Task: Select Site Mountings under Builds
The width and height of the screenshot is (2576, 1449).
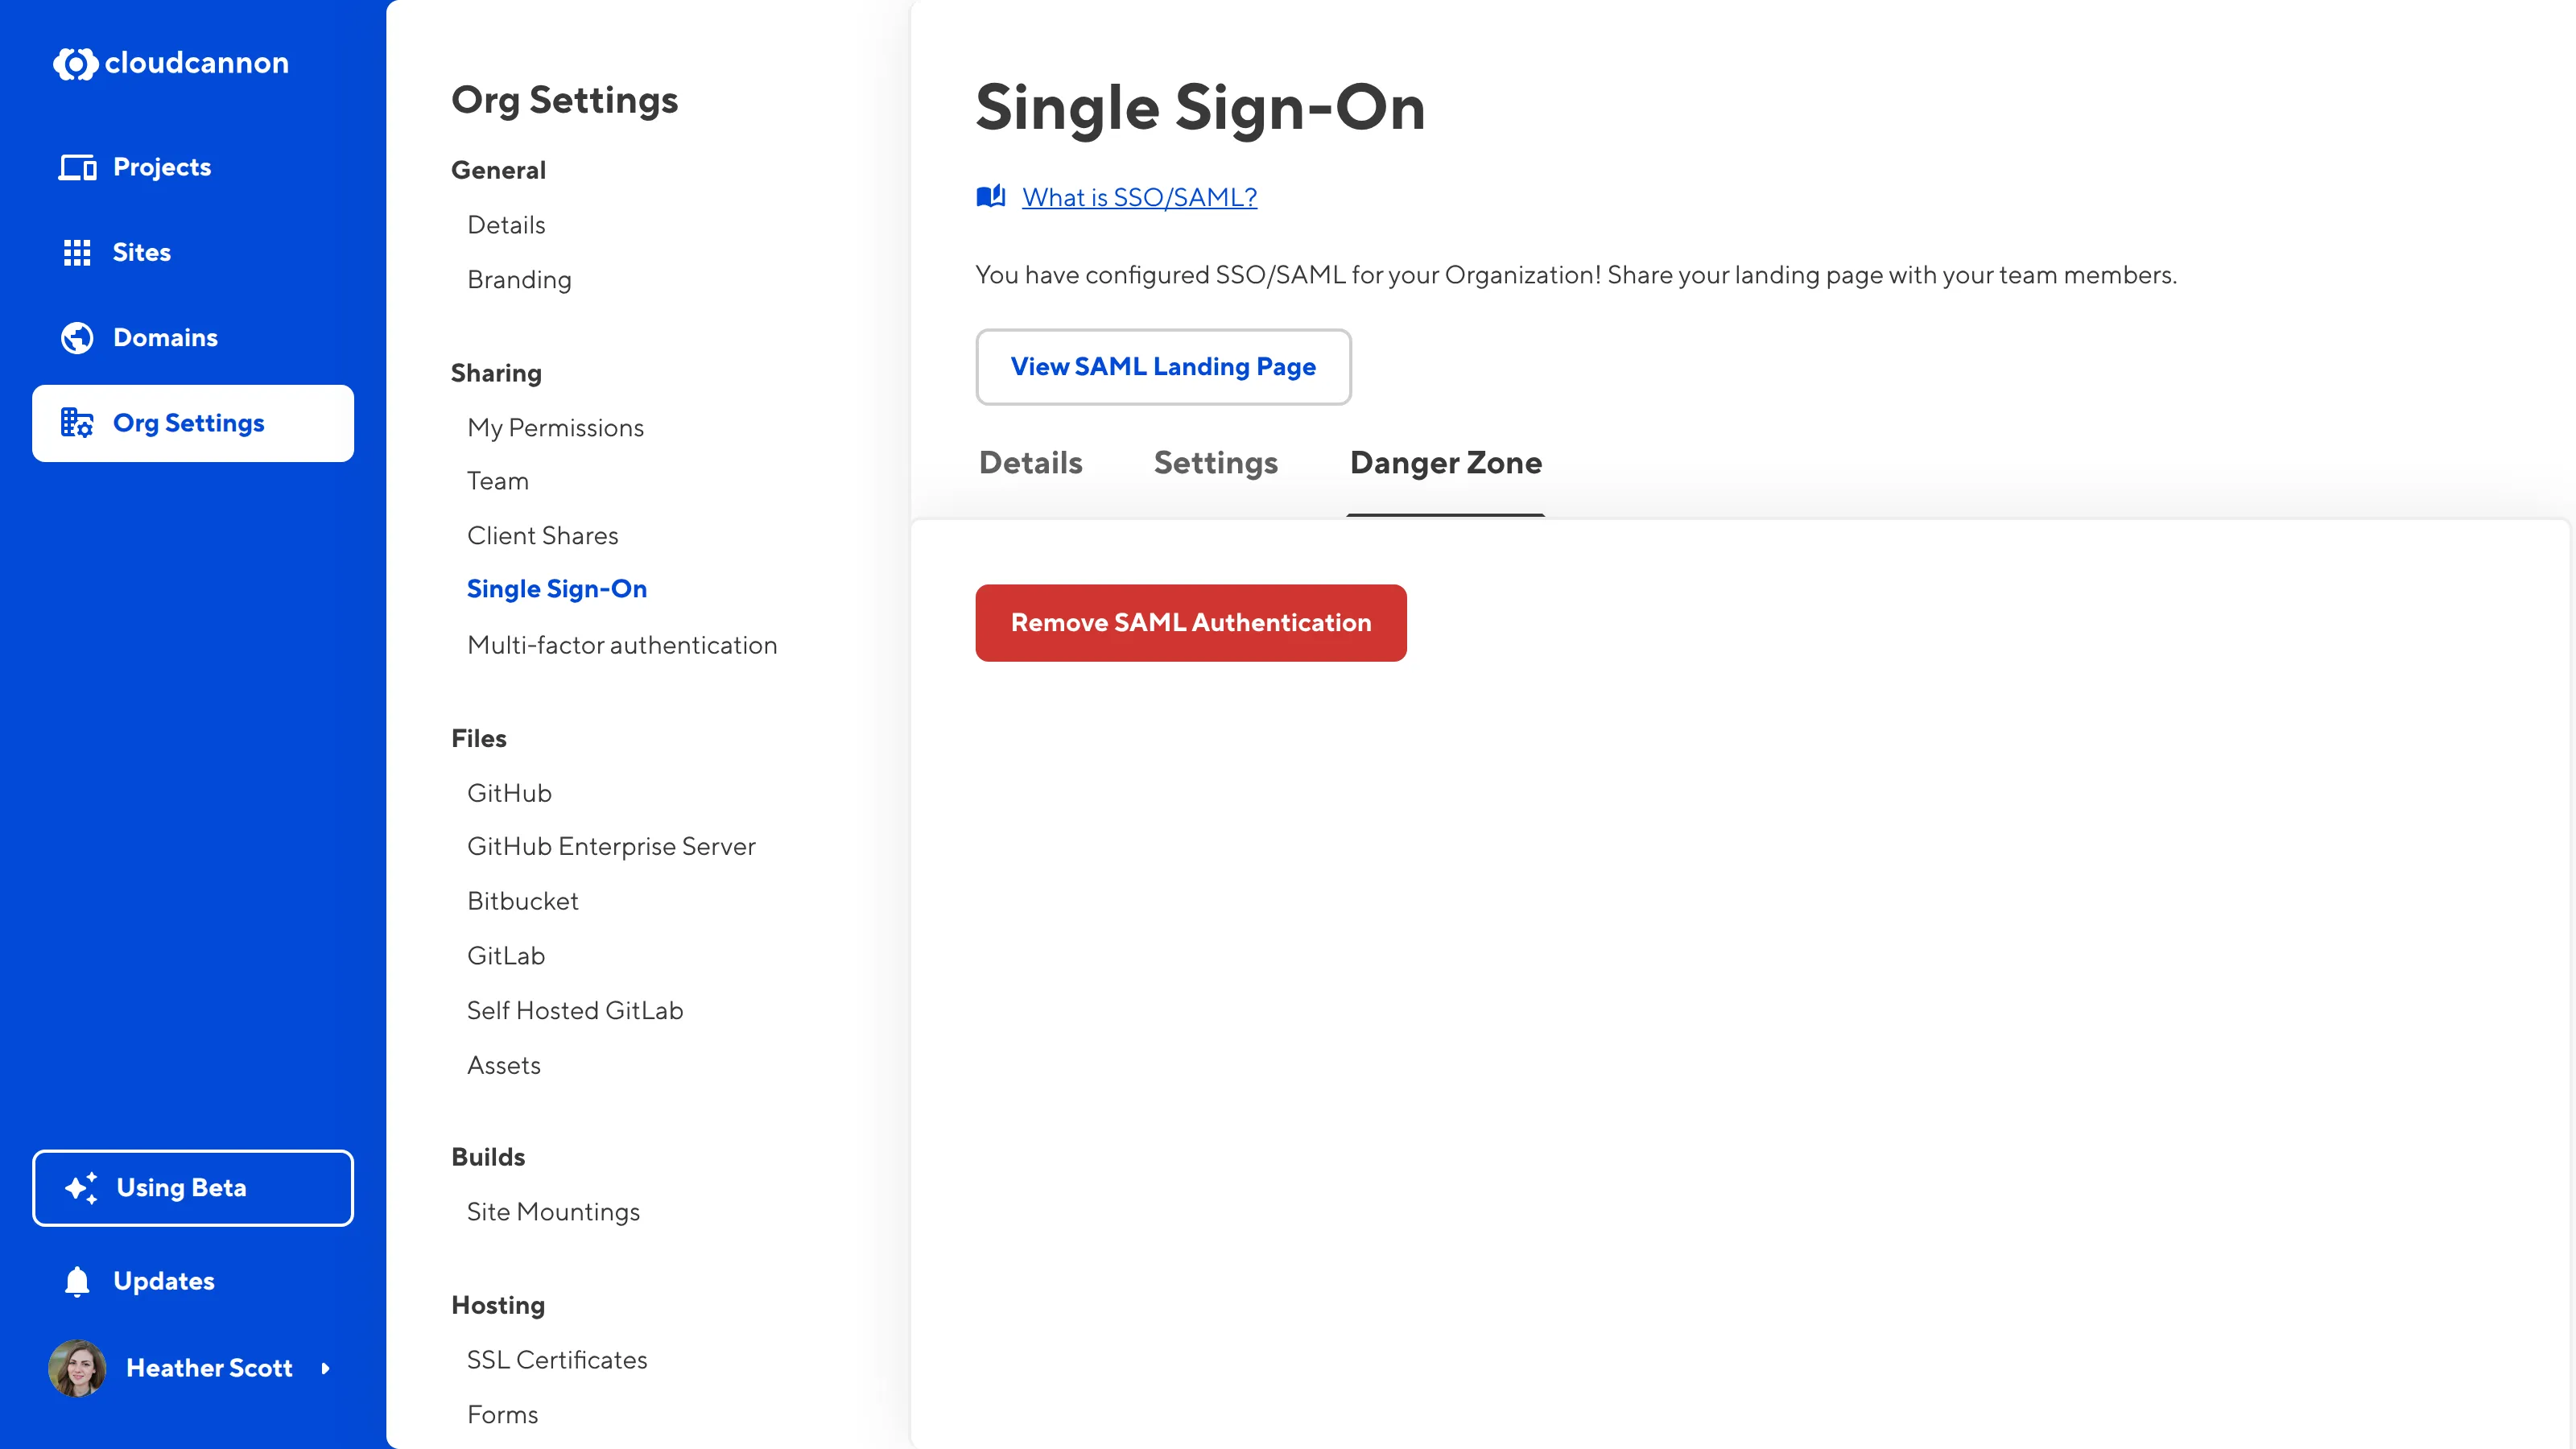Action: click(x=553, y=1211)
